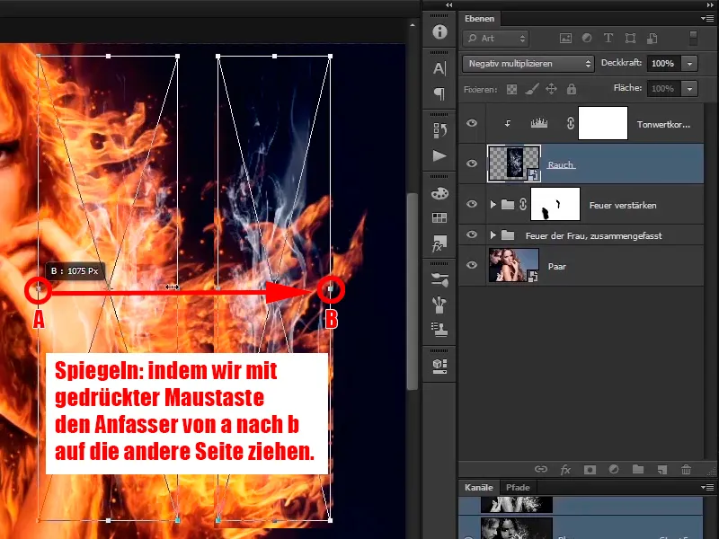Viewport: 719px width, 539px height.
Task: Open the Art layer filter type dropdown
Action: click(x=496, y=39)
